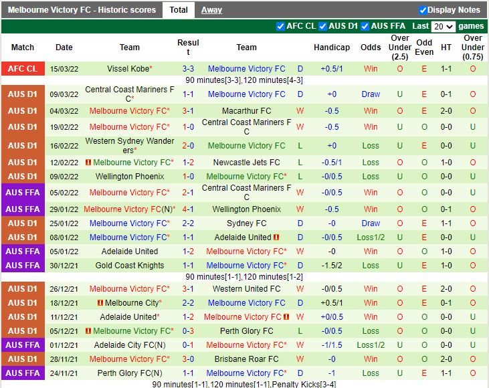Click Brisbane Roar FC team name
Viewport: 489px width, 388px height.
coord(246,359)
